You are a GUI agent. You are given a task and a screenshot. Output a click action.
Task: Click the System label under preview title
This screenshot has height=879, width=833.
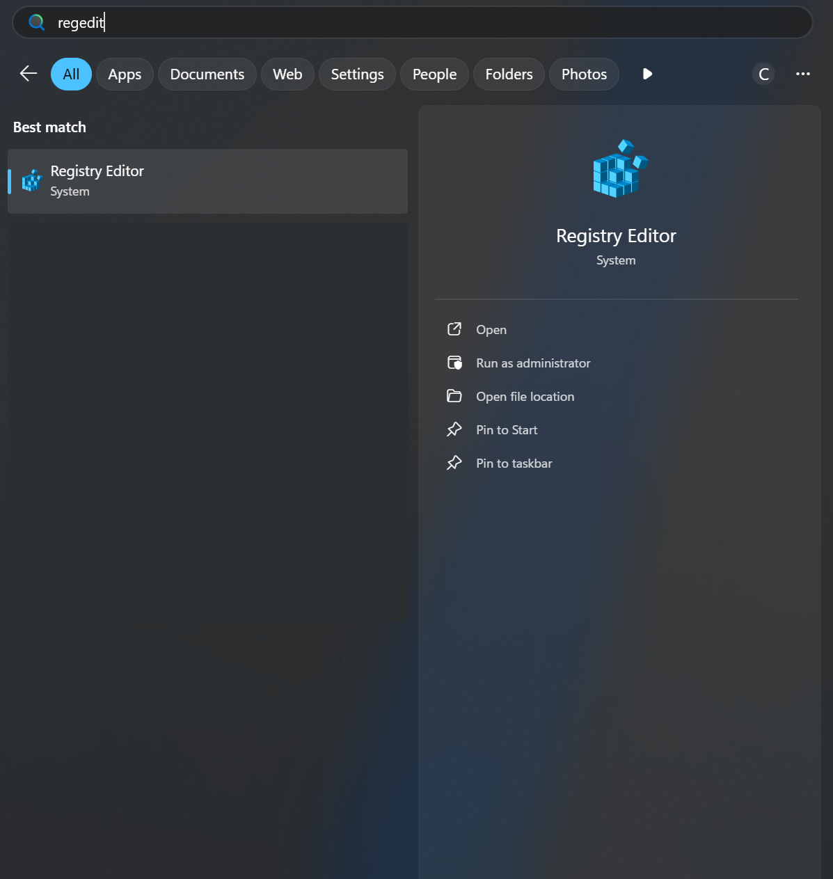point(616,260)
